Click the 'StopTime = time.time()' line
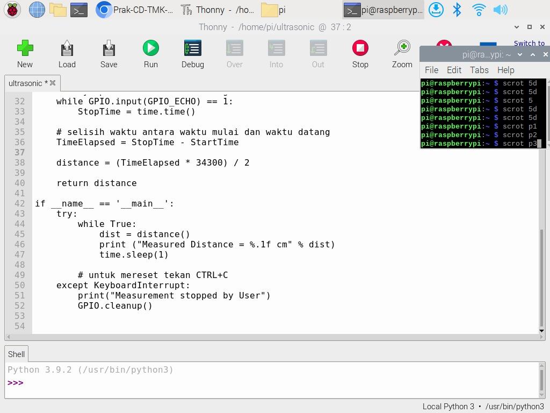This screenshot has height=413, width=550. pos(136,112)
